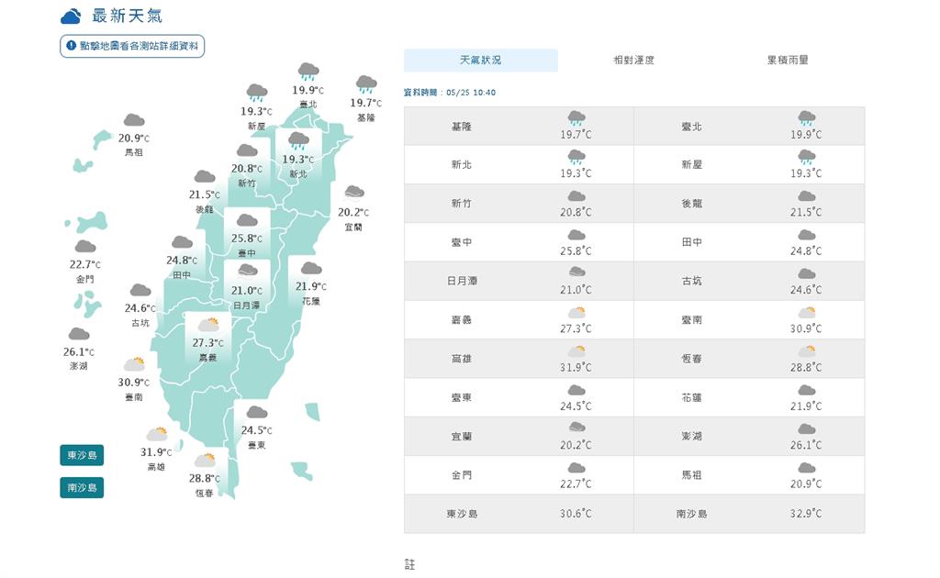Click the cloud icon for 臺東 on map
Image resolution: width=940 pixels, height=578 pixels.
[x=257, y=412]
